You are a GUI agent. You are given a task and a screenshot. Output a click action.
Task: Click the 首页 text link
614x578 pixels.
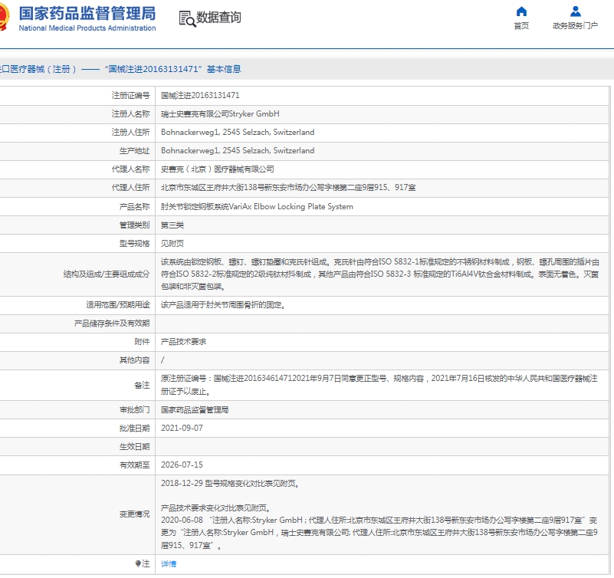click(521, 26)
